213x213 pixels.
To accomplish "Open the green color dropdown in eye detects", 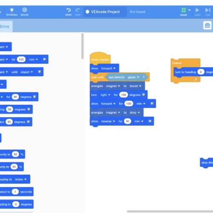I will tap(133, 77).
